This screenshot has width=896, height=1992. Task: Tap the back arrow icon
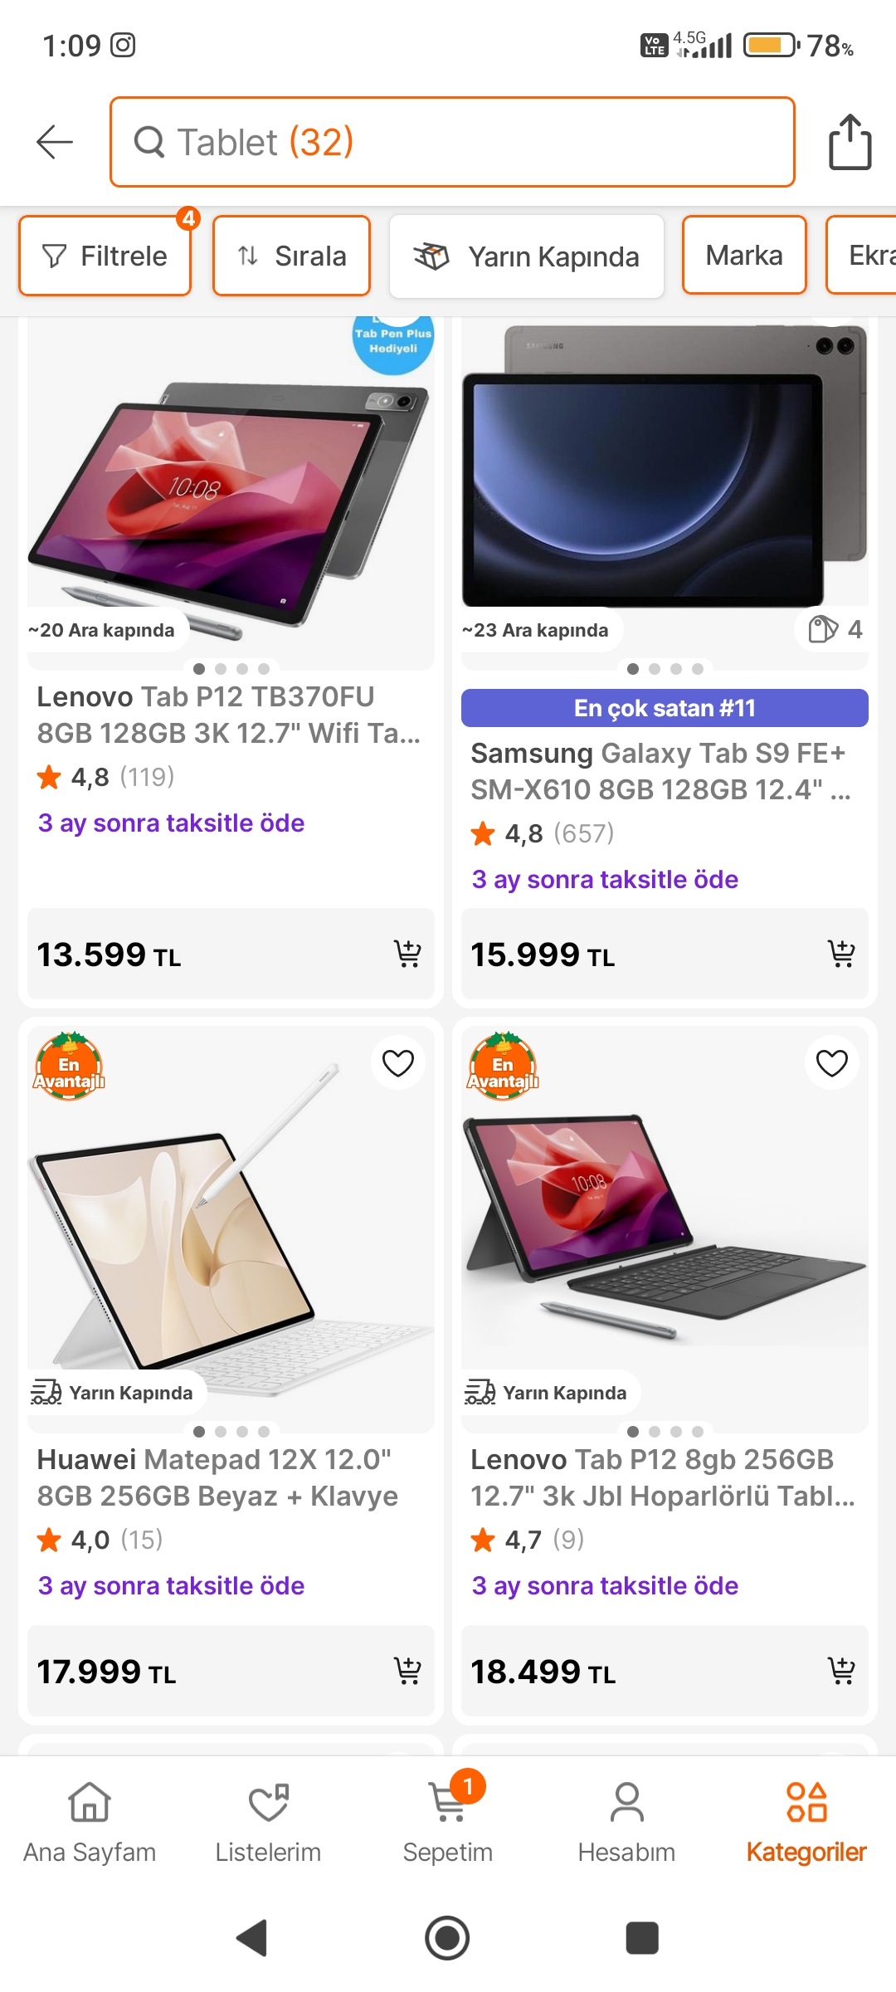[x=56, y=142]
